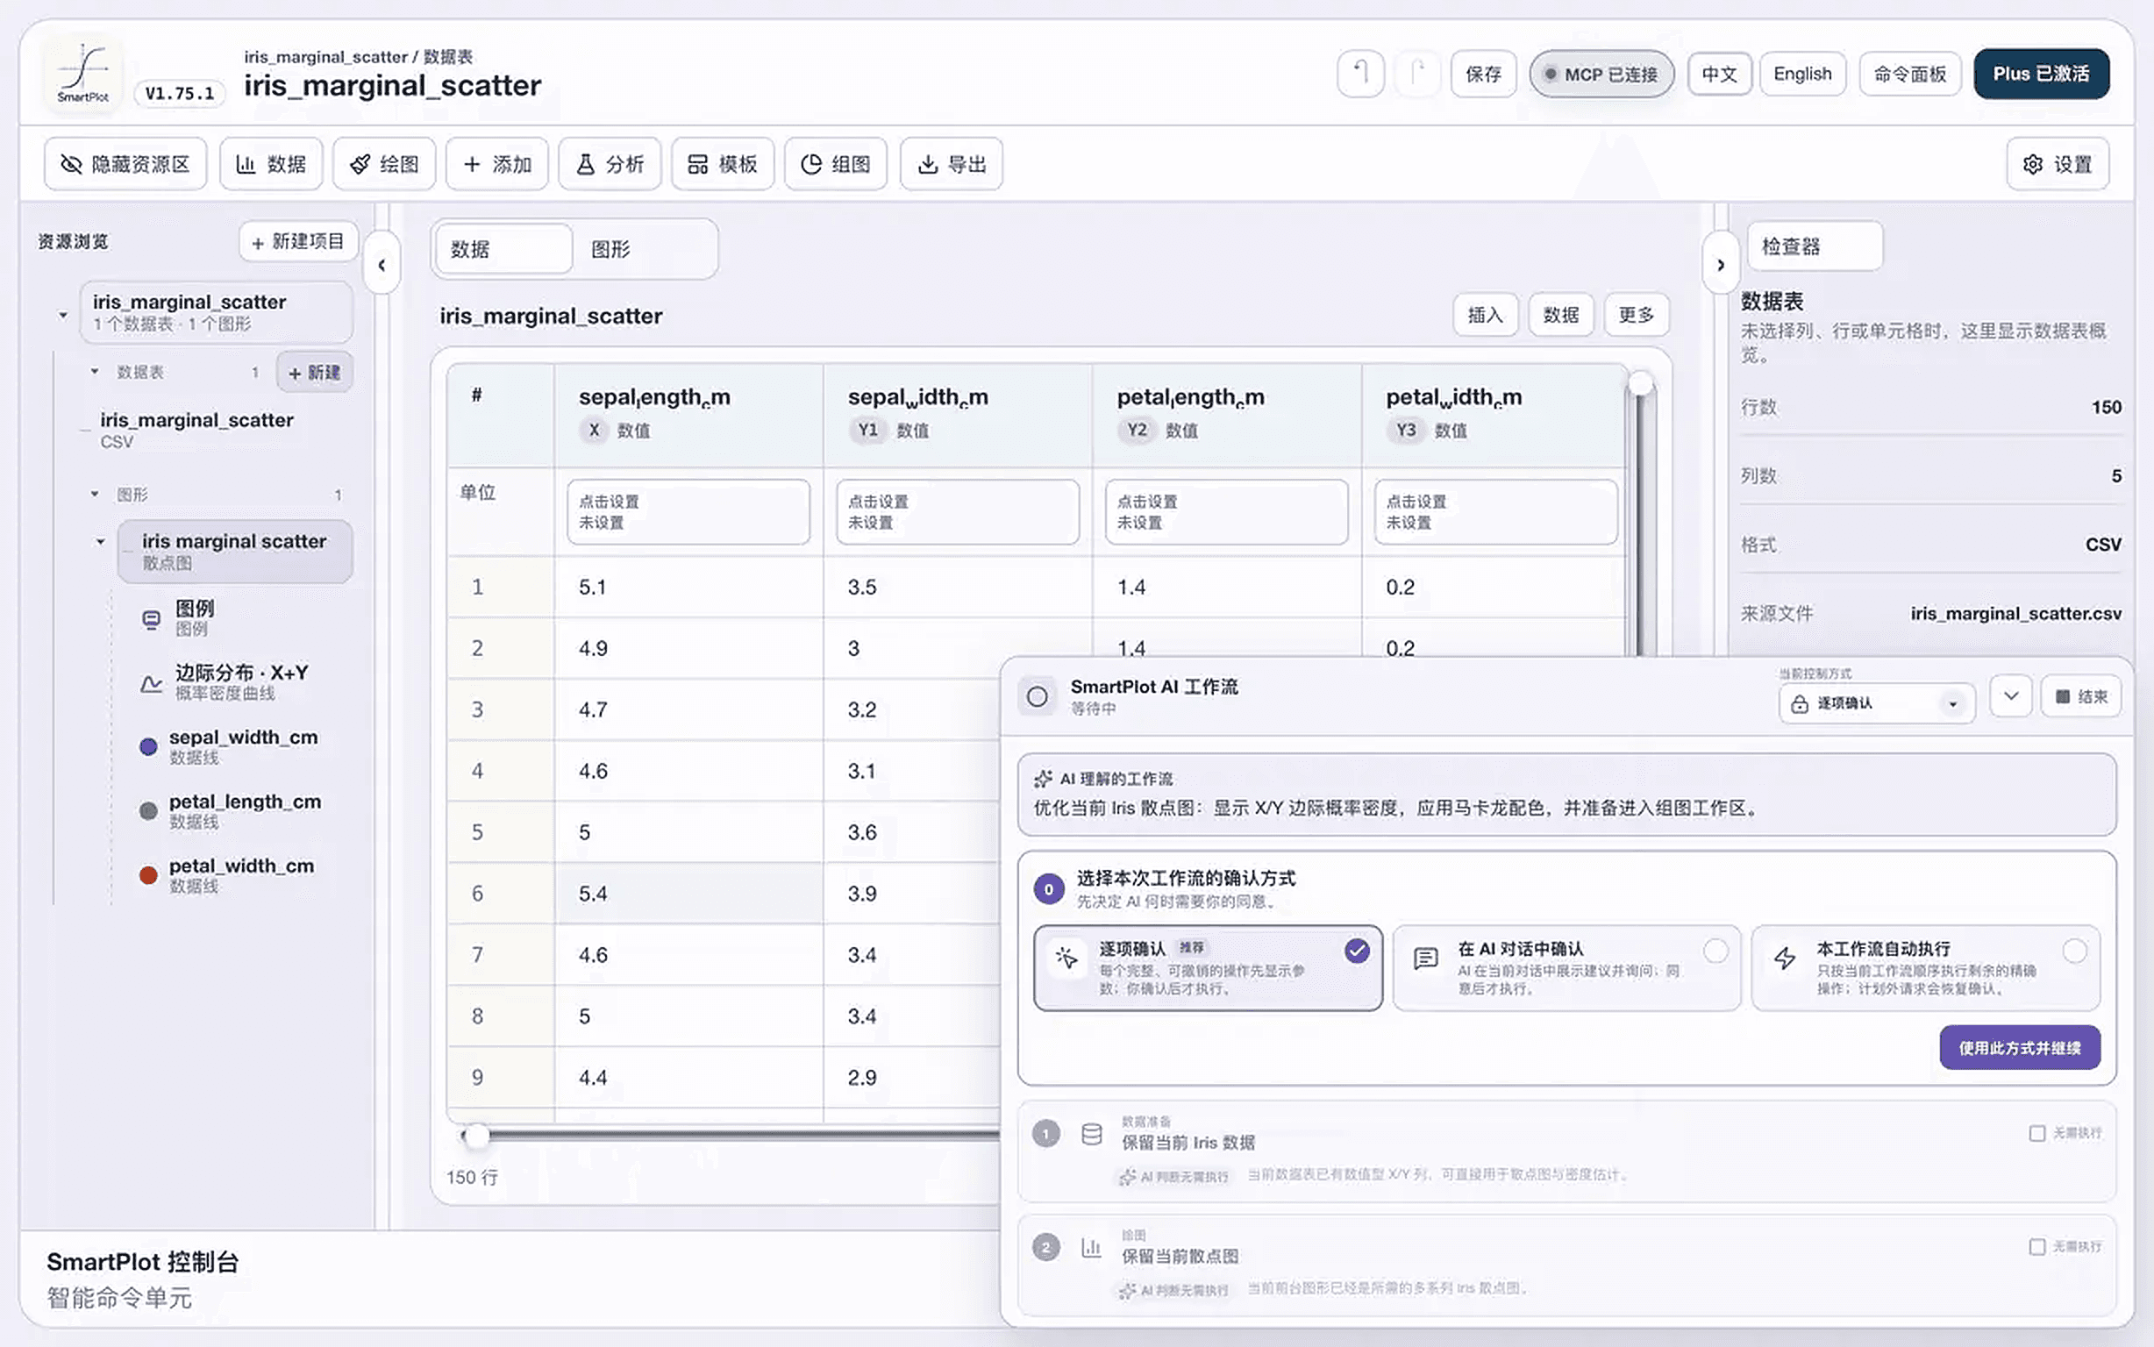Click the chat icon for AI 对话中确认
Image resolution: width=2154 pixels, height=1347 pixels.
pyautogui.click(x=1426, y=959)
